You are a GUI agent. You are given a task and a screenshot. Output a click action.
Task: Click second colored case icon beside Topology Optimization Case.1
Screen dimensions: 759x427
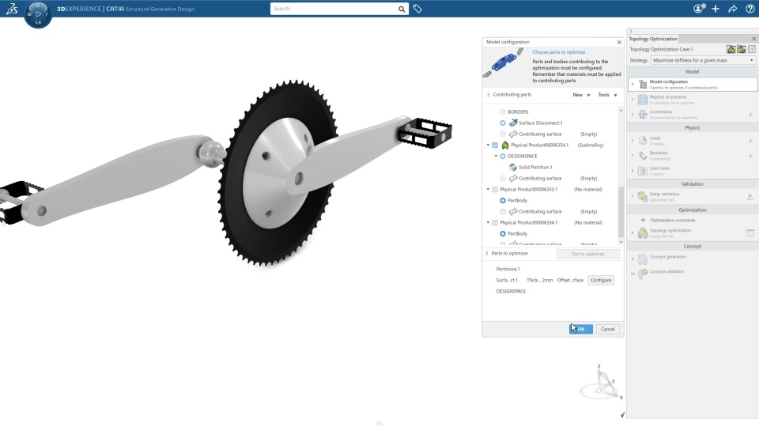(x=741, y=49)
